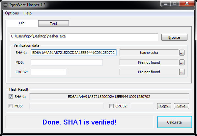Switch to the Text tab
The image size is (197, 136).
pyautogui.click(x=53, y=24)
